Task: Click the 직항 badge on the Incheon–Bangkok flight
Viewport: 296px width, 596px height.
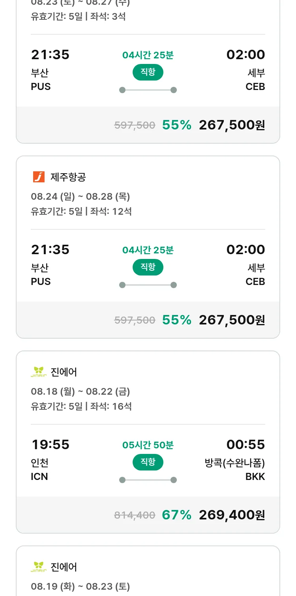Action: [x=148, y=462]
